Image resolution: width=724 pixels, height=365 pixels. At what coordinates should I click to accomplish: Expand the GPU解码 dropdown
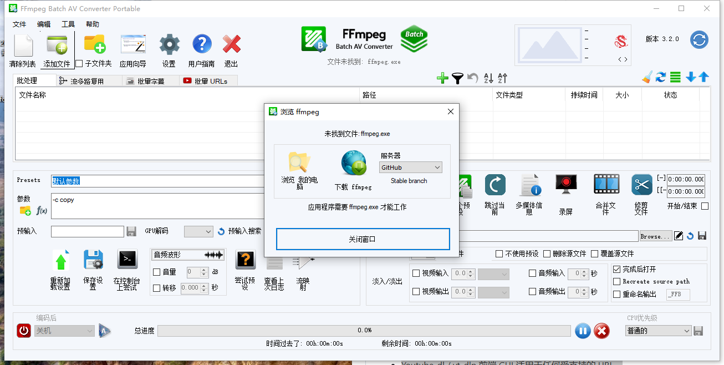(x=198, y=231)
